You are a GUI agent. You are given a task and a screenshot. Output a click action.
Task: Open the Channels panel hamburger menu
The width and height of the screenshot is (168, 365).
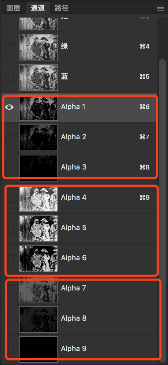click(160, 8)
